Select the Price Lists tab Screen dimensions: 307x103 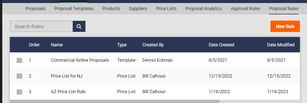pos(166,9)
